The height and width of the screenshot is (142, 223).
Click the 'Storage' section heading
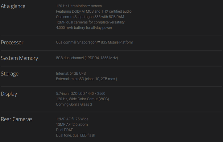10,74
